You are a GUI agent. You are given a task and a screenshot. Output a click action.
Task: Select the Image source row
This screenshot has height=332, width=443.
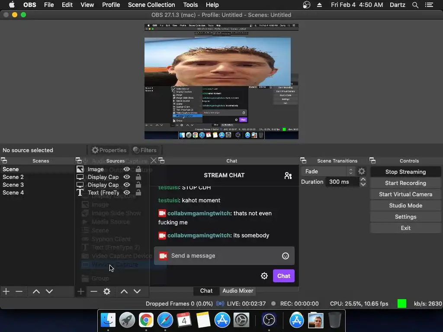[x=112, y=169]
